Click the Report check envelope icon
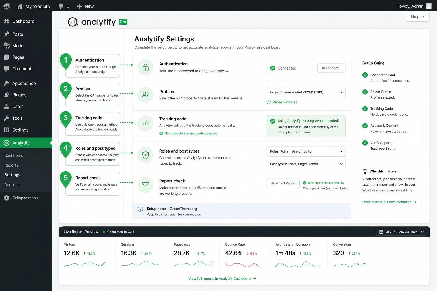This screenshot has width=437, height=291. [x=145, y=185]
